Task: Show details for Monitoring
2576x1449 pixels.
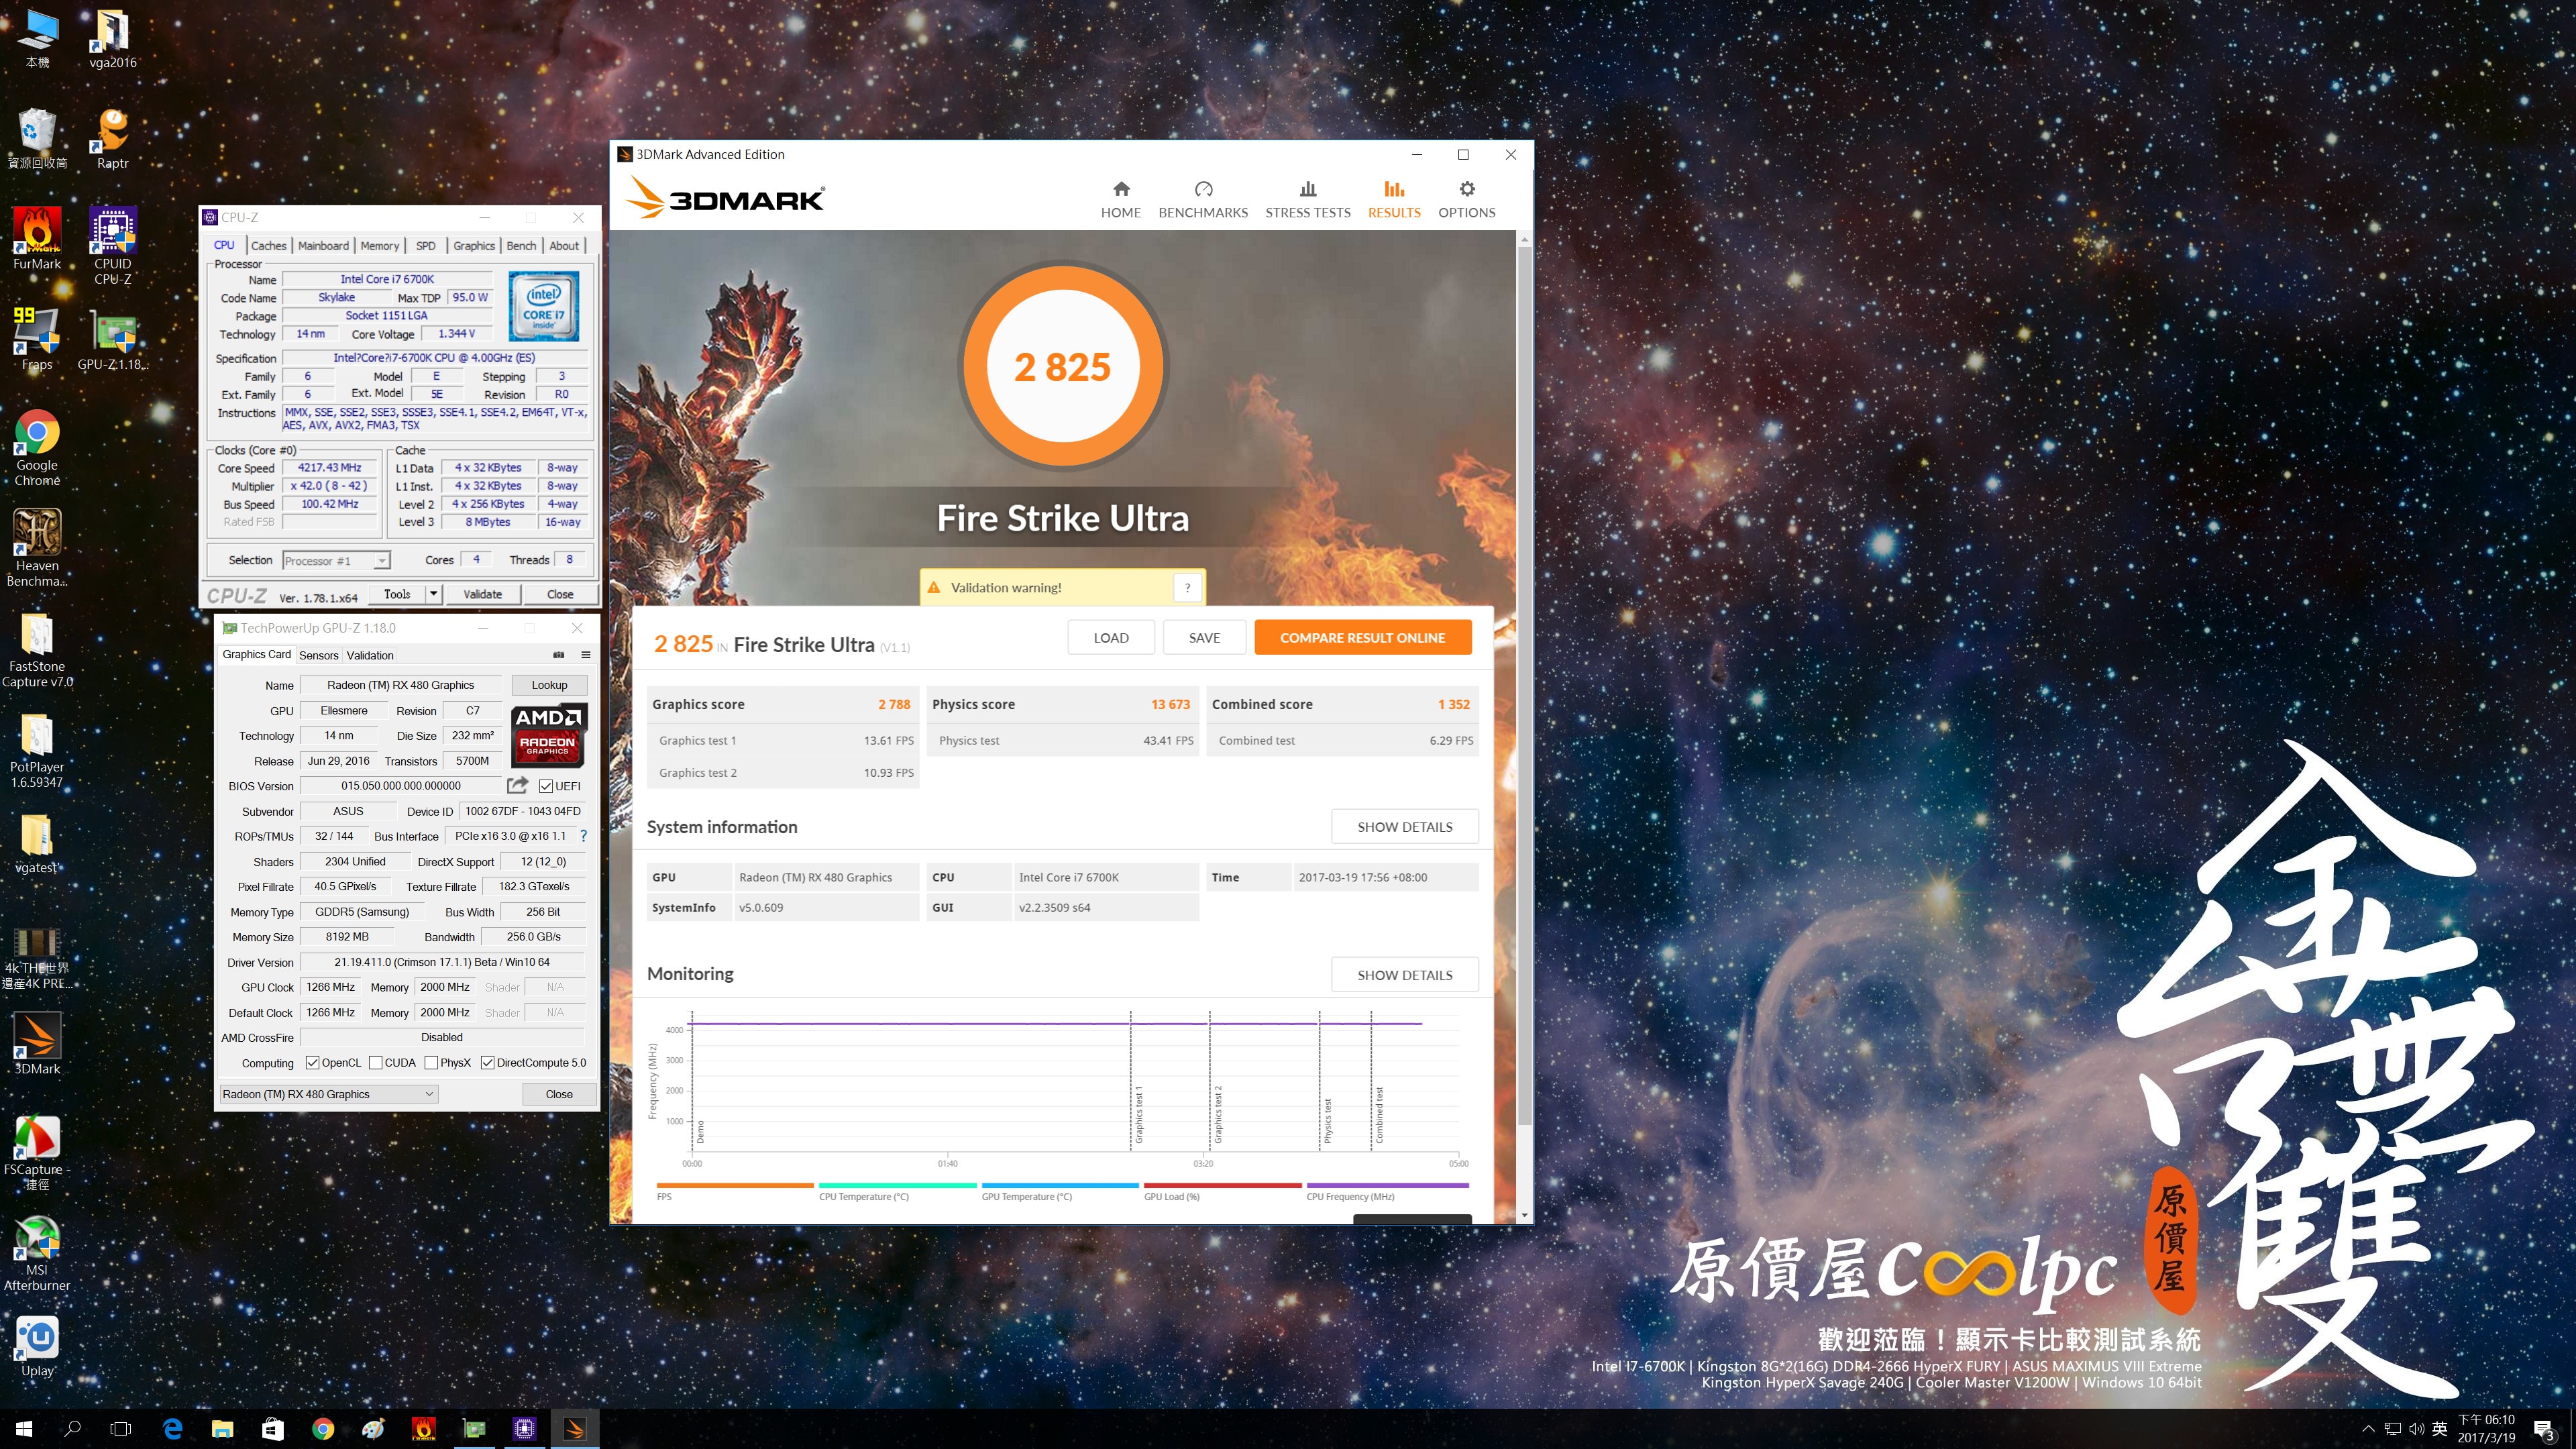Action: (1404, 974)
